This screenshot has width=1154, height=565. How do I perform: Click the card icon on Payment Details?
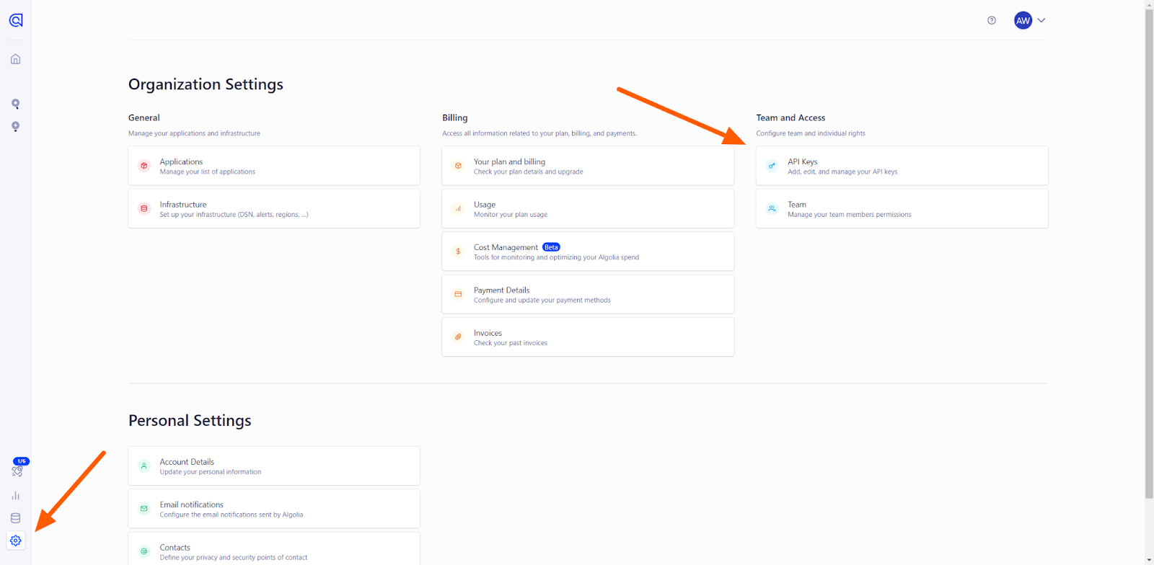coord(458,294)
